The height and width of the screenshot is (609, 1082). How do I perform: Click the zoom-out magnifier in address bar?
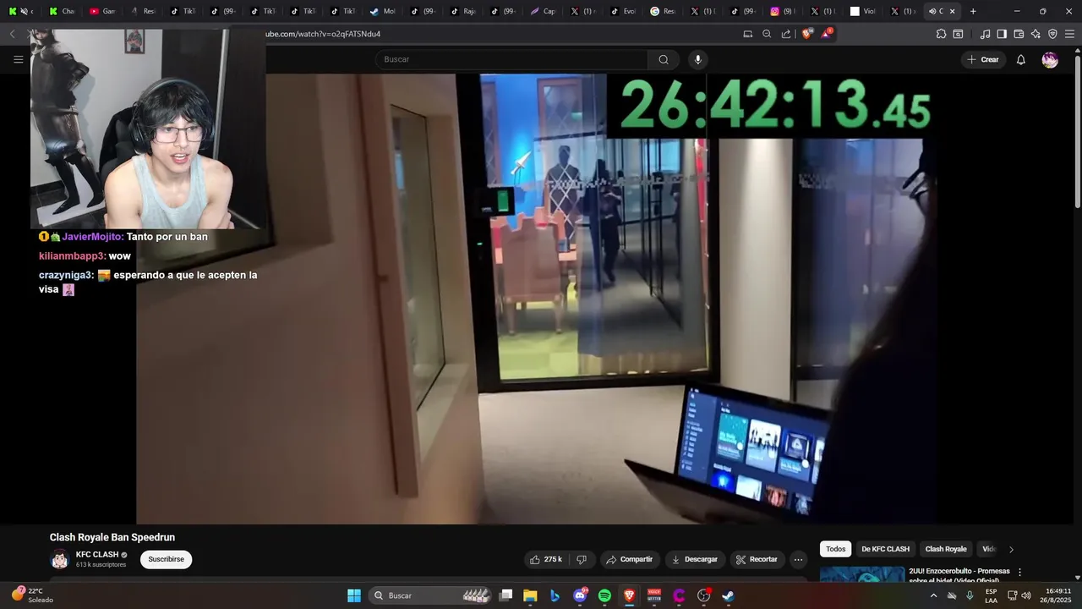(x=767, y=34)
